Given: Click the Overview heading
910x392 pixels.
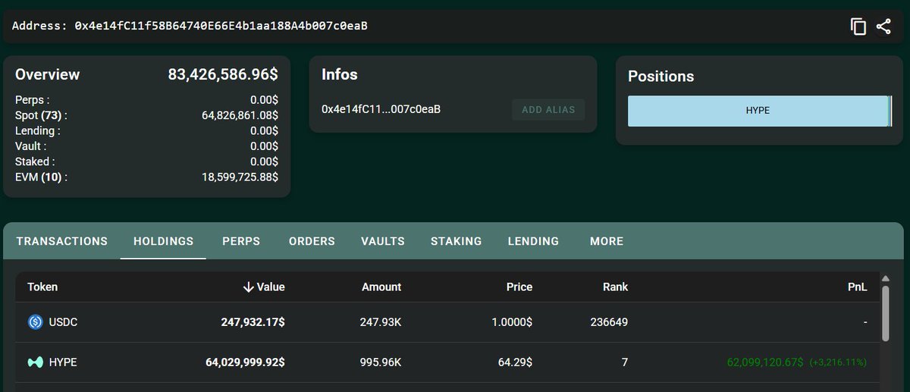Looking at the screenshot, I should (x=47, y=74).
